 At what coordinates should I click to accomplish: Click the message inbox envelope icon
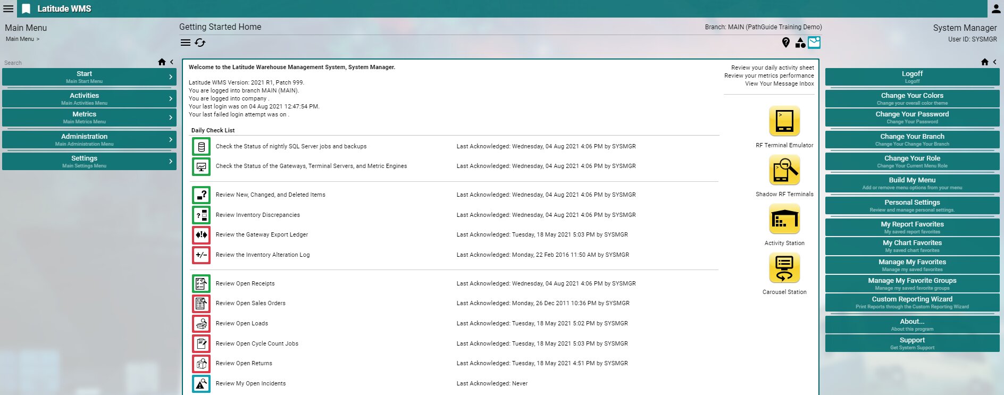tap(814, 43)
